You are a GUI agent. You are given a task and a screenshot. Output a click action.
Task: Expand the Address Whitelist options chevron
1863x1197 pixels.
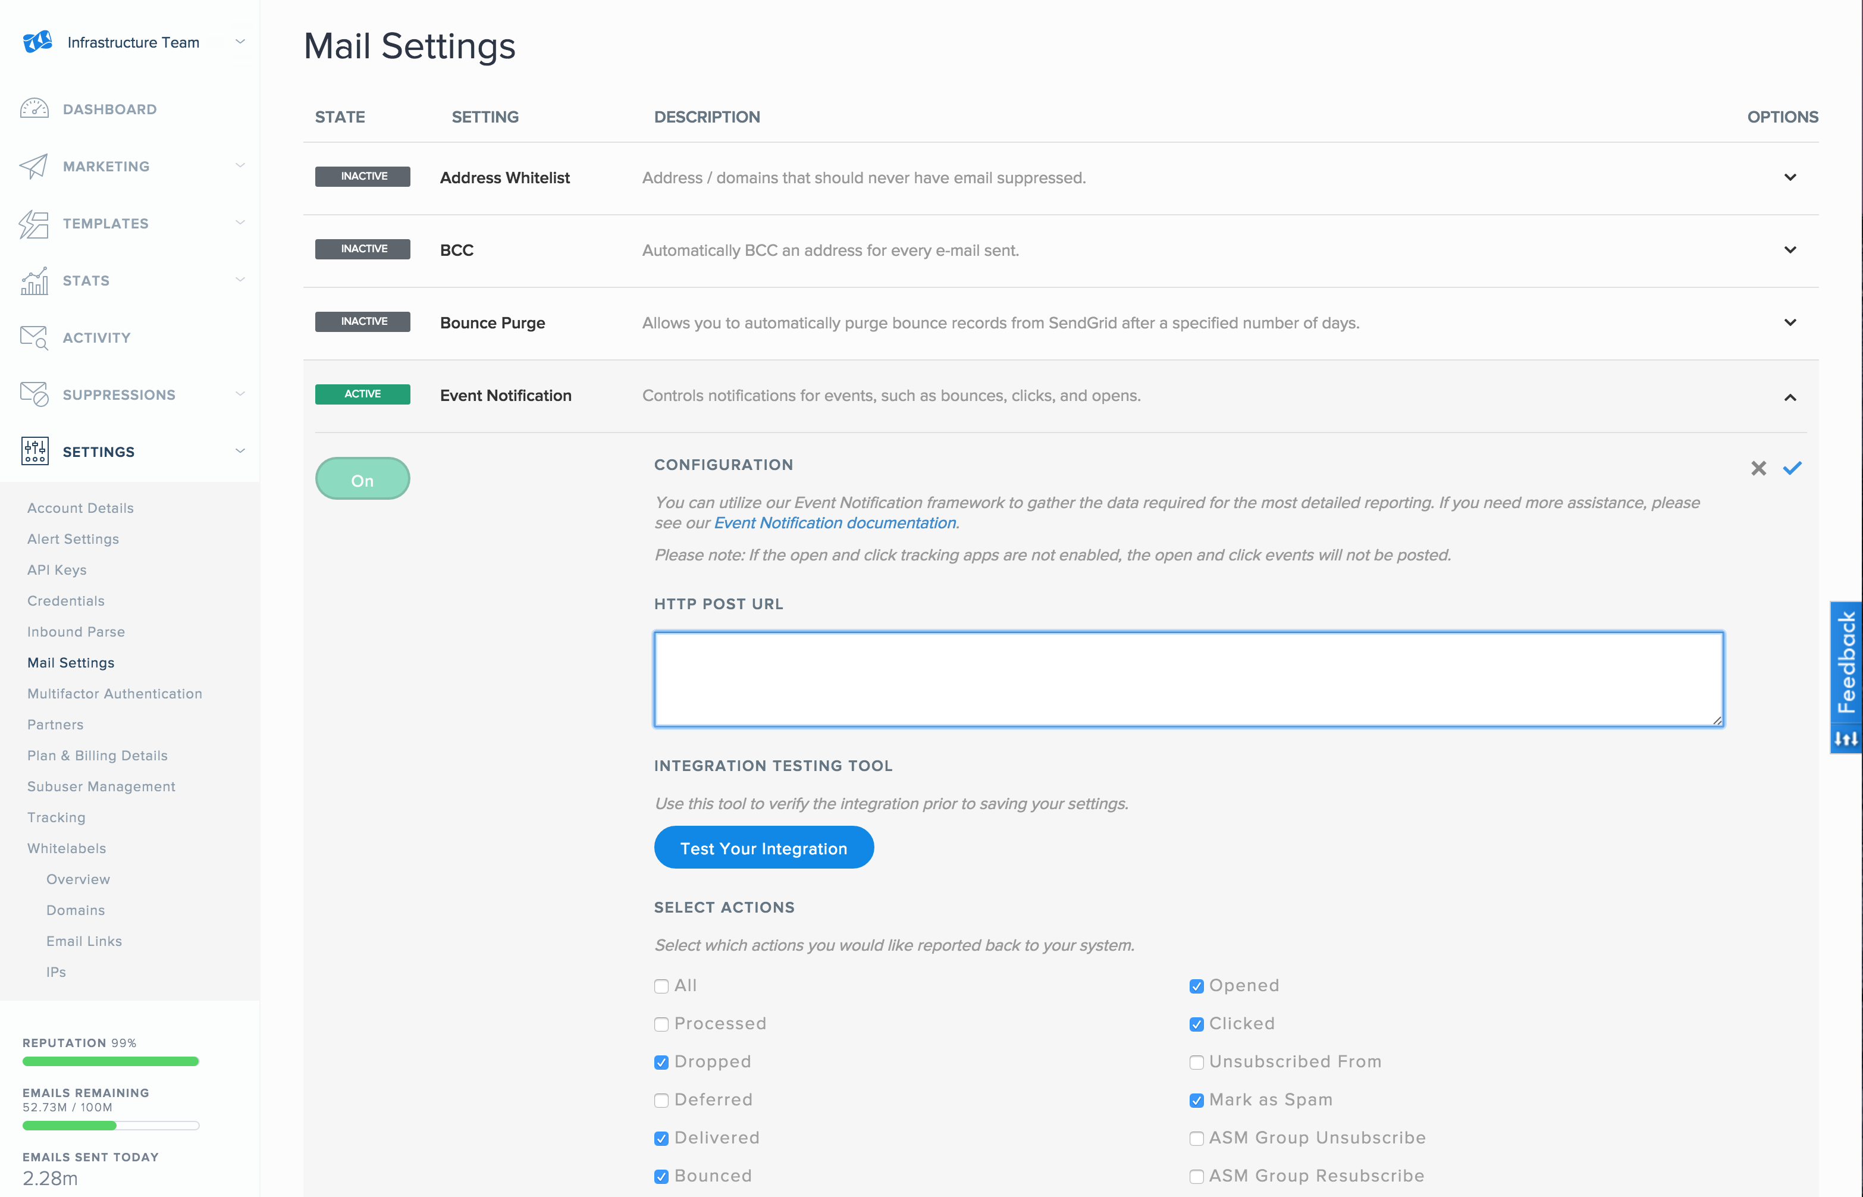coord(1790,178)
